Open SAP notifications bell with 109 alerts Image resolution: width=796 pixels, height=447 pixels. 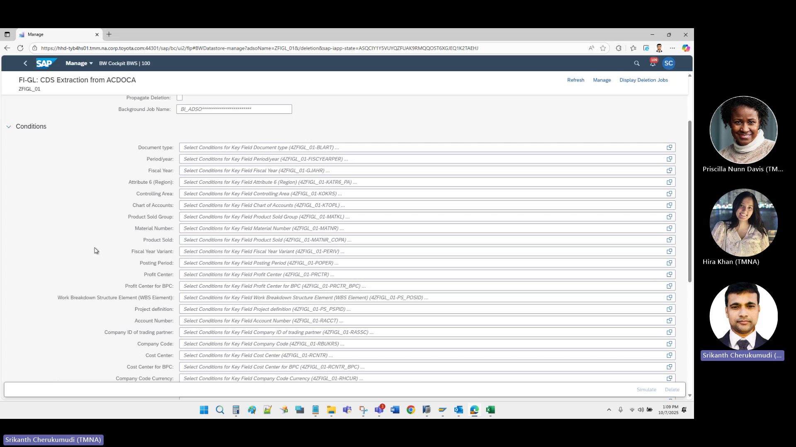pos(653,63)
